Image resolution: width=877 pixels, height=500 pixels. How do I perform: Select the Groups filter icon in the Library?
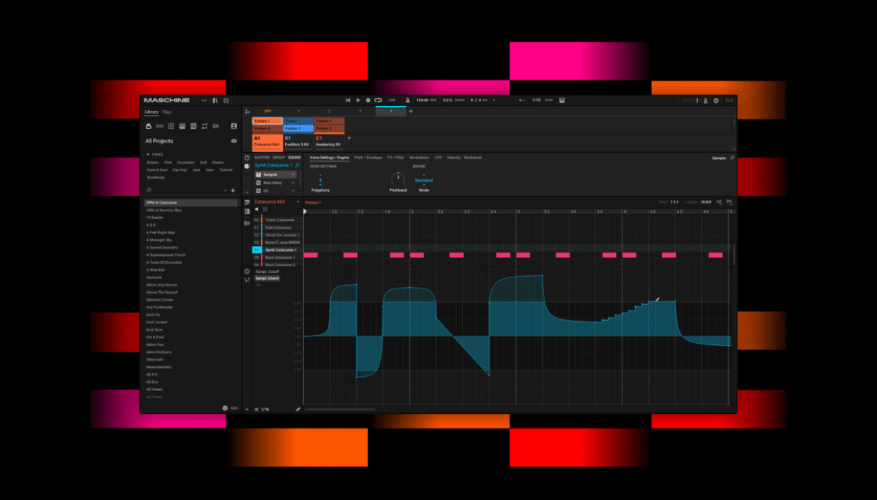click(x=160, y=126)
